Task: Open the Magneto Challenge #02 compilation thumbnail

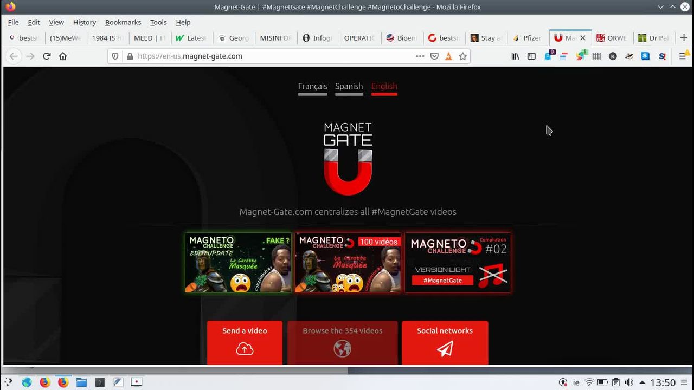Action: tap(458, 263)
